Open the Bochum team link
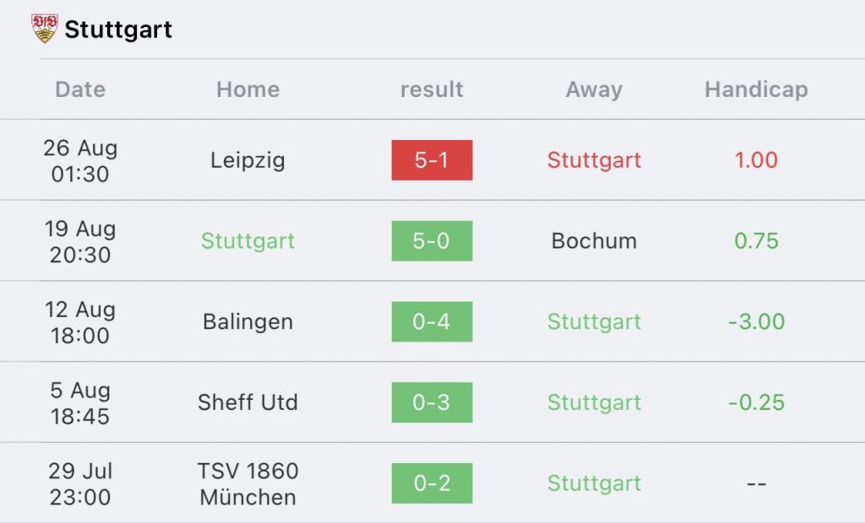The width and height of the screenshot is (865, 523). tap(594, 241)
